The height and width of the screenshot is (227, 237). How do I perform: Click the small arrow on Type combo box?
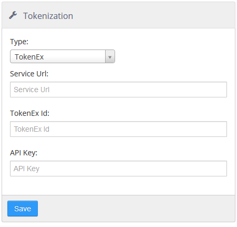(110, 56)
